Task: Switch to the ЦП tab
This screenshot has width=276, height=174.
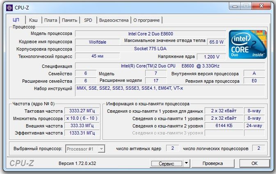Action: pos(16,20)
